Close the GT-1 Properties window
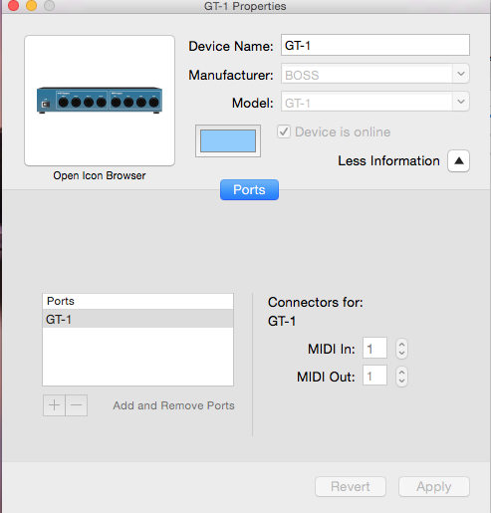The height and width of the screenshot is (513, 491). [13, 5]
